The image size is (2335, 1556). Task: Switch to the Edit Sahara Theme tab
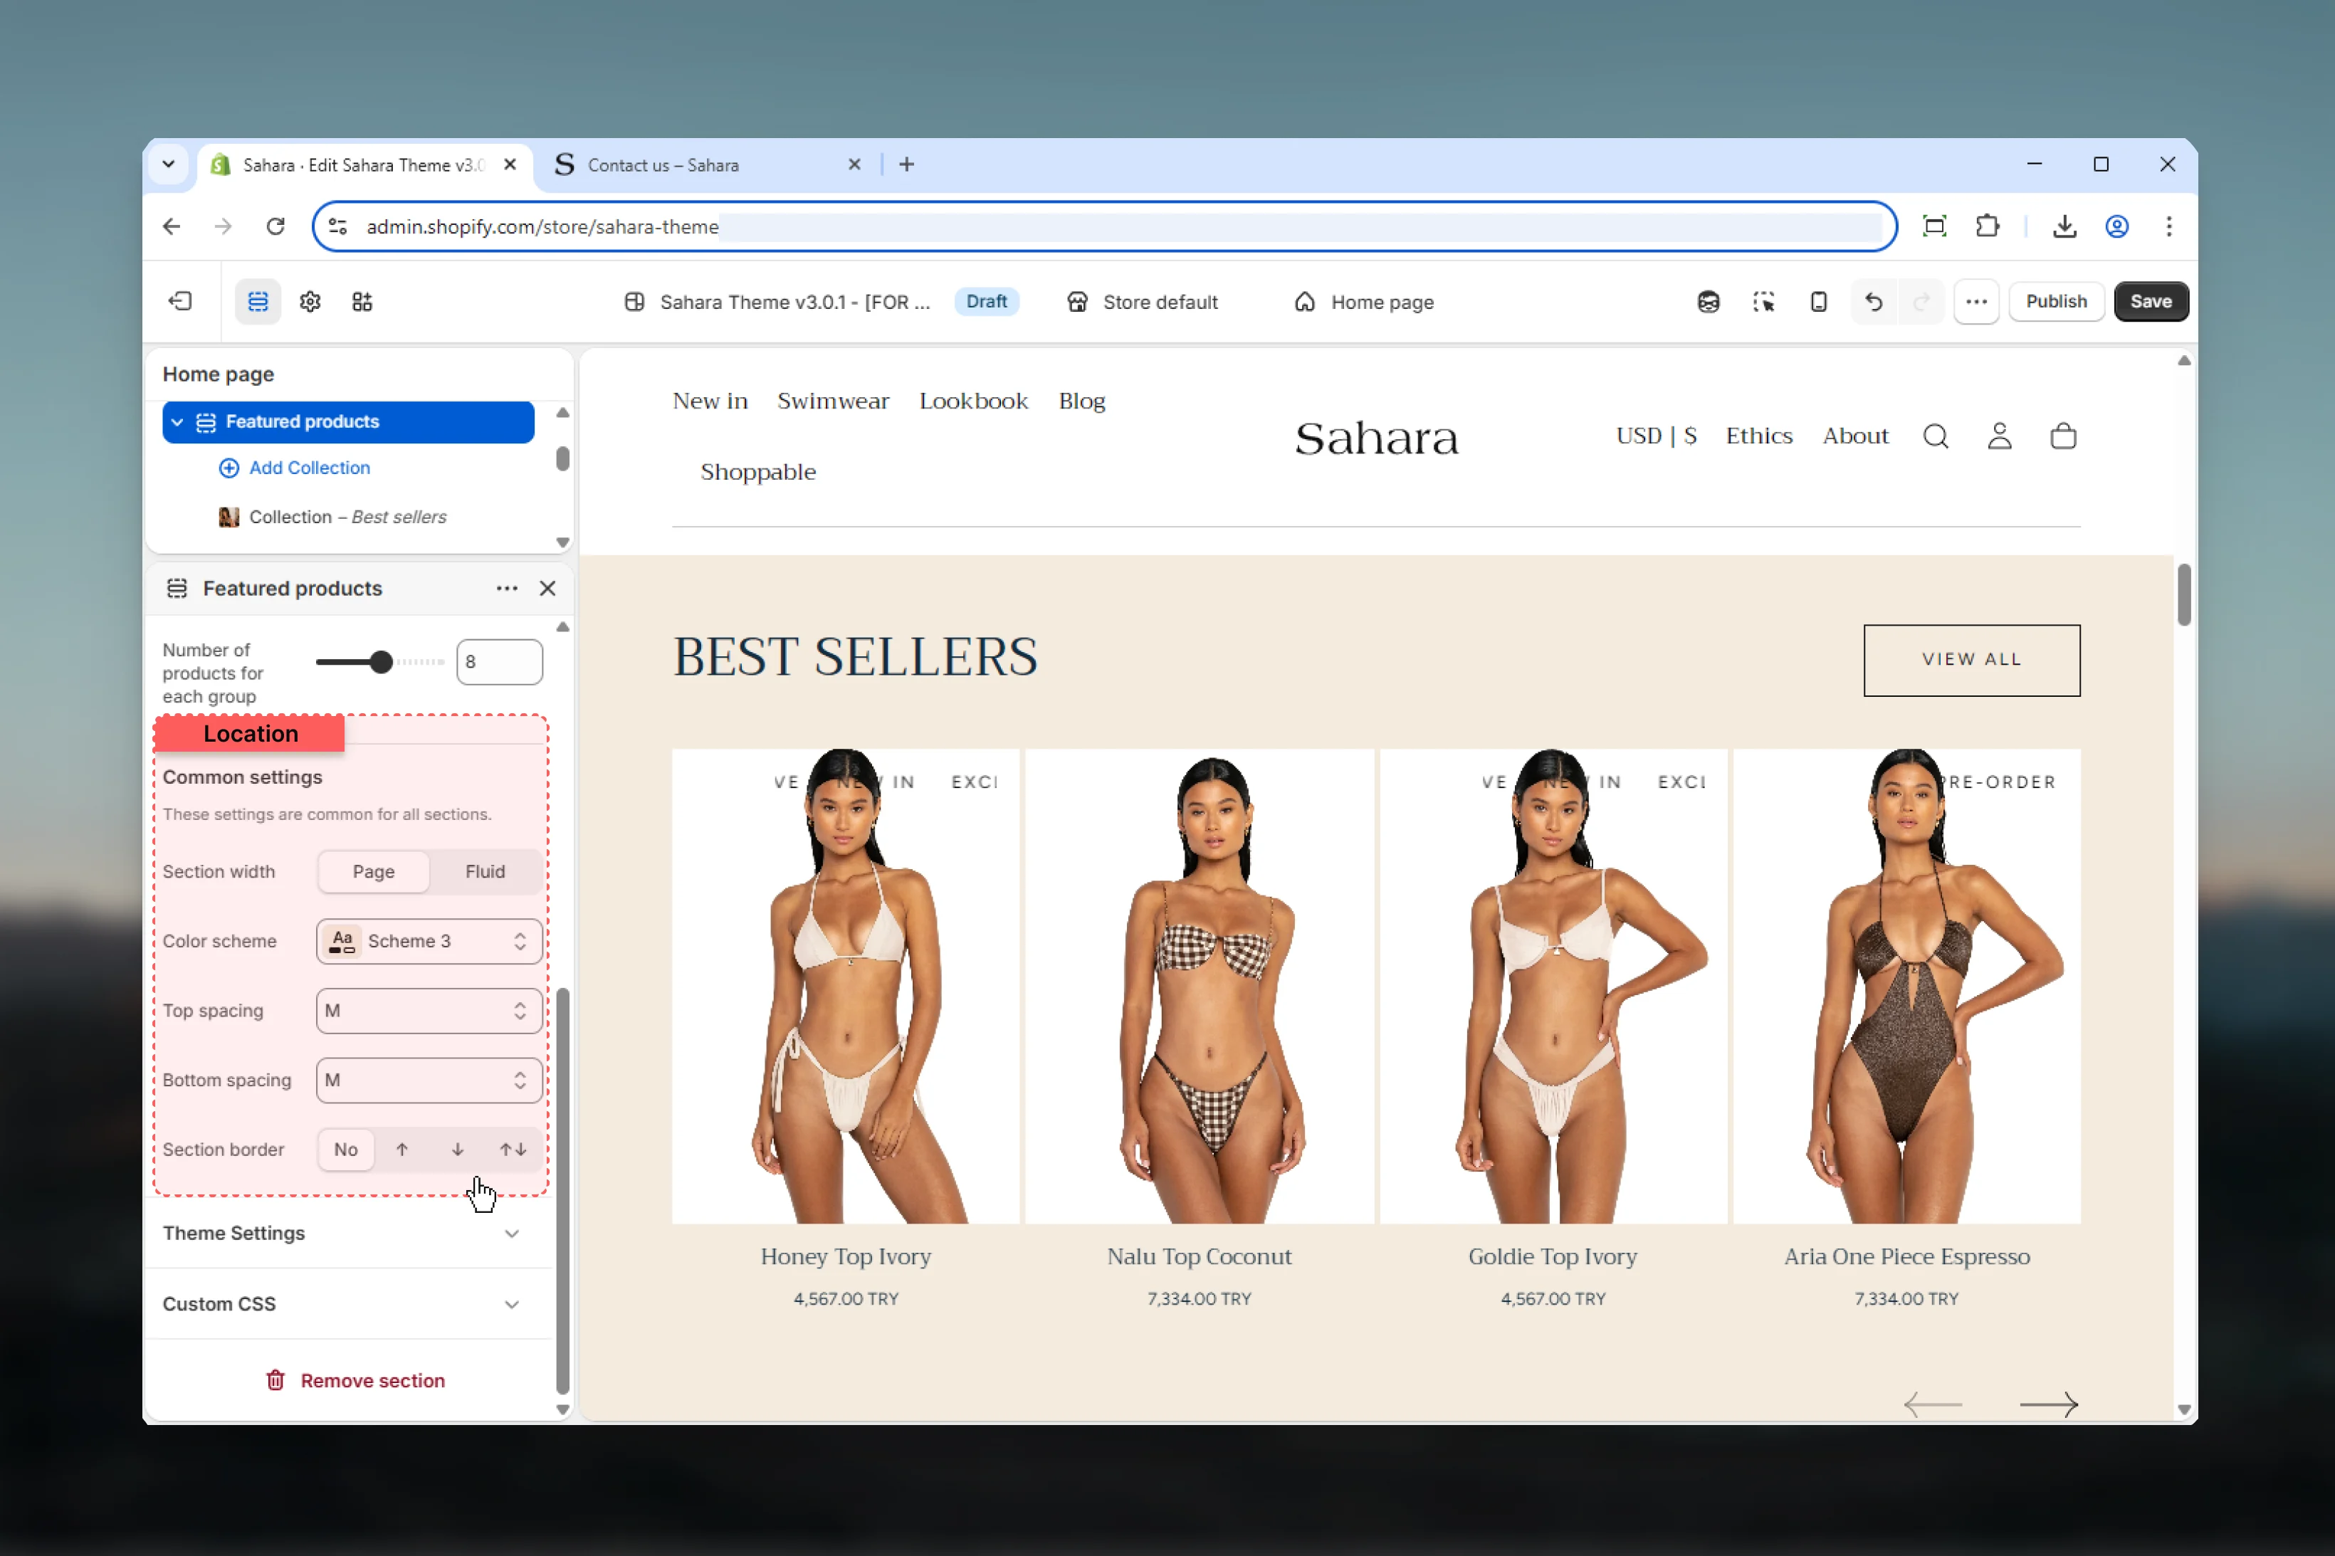363,164
